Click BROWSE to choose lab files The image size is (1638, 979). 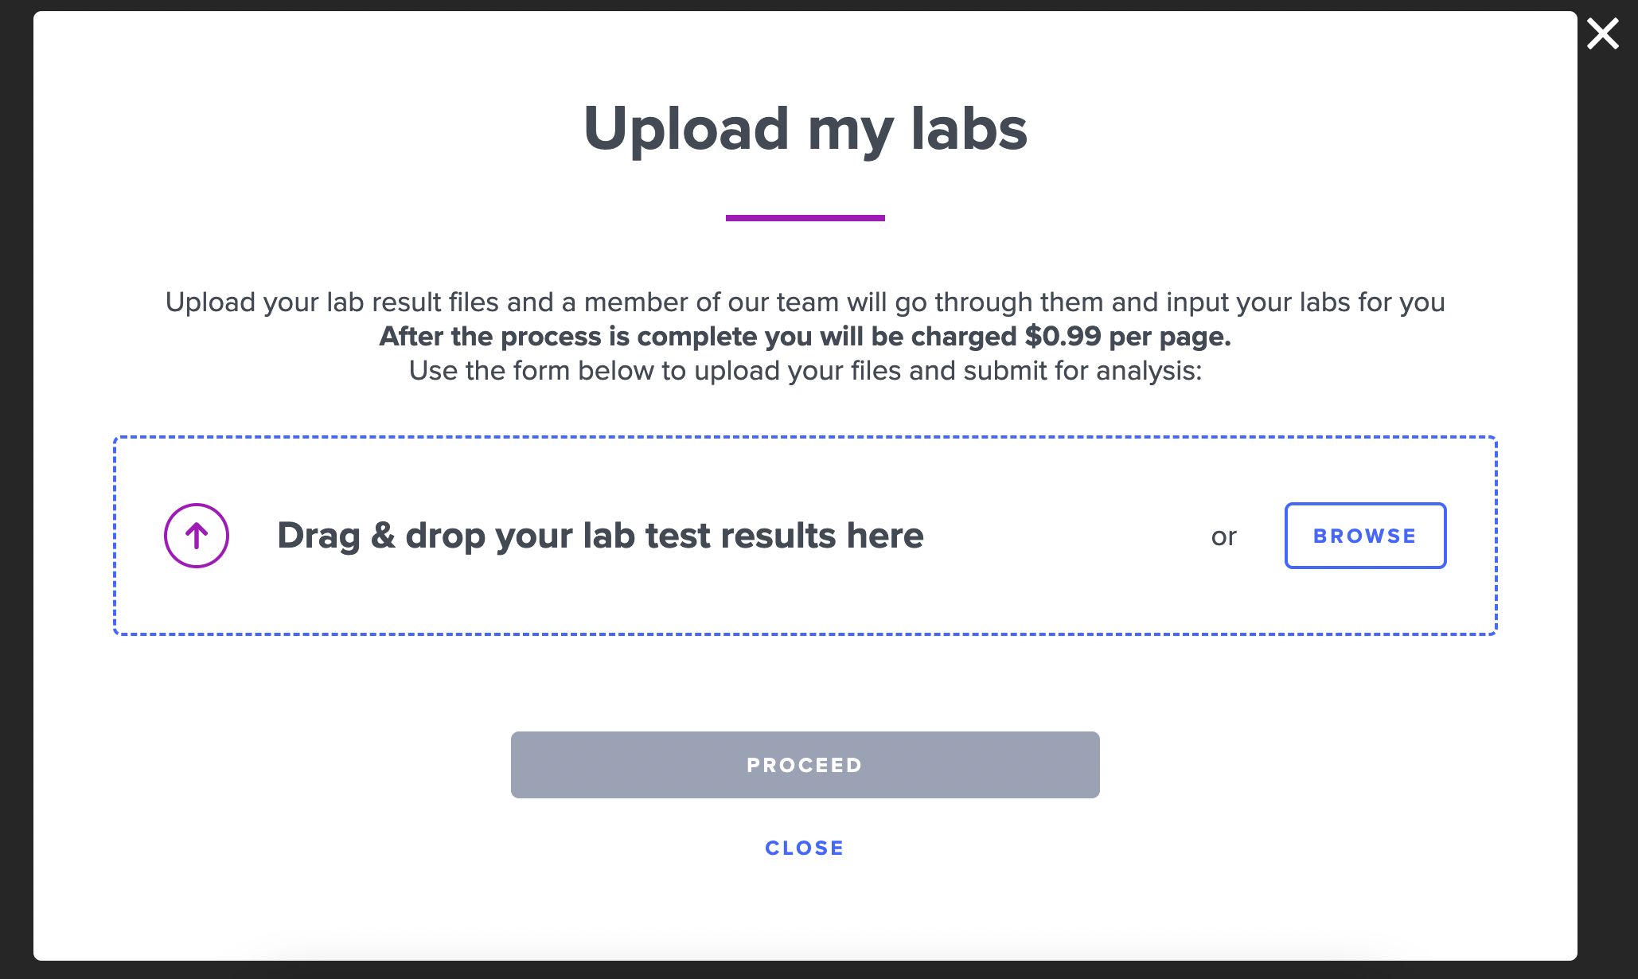[x=1365, y=536]
